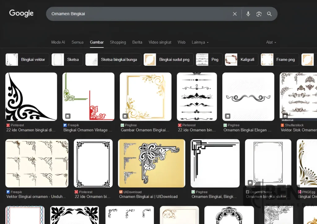
Task: Click the magnifying glass search button
Action: (x=269, y=14)
